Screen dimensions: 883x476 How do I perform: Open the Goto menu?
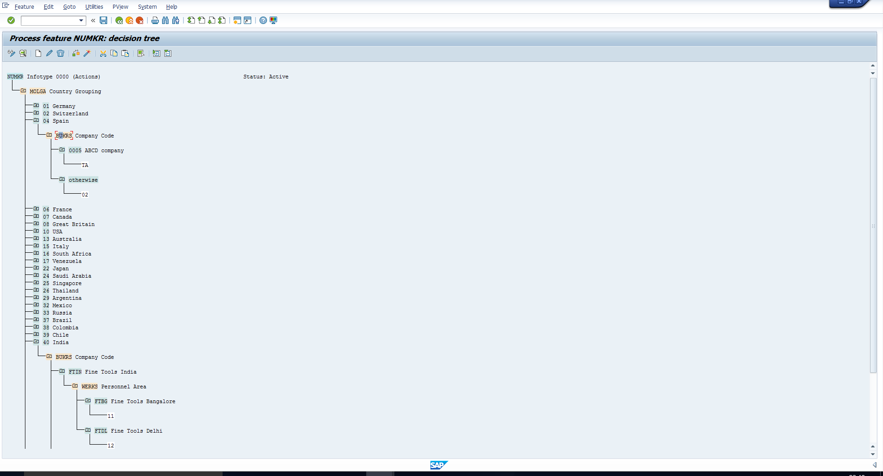click(69, 7)
